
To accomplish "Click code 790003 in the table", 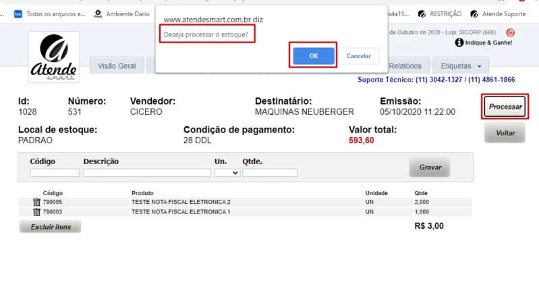I will point(53,212).
